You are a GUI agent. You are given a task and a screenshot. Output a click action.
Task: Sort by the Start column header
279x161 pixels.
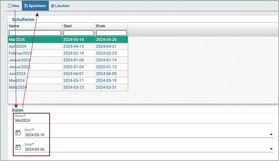point(79,26)
